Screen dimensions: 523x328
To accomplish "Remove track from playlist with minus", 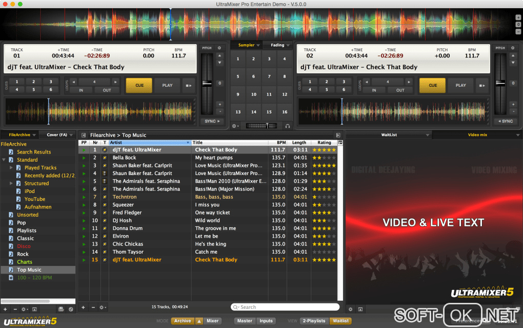I will [x=93, y=307].
